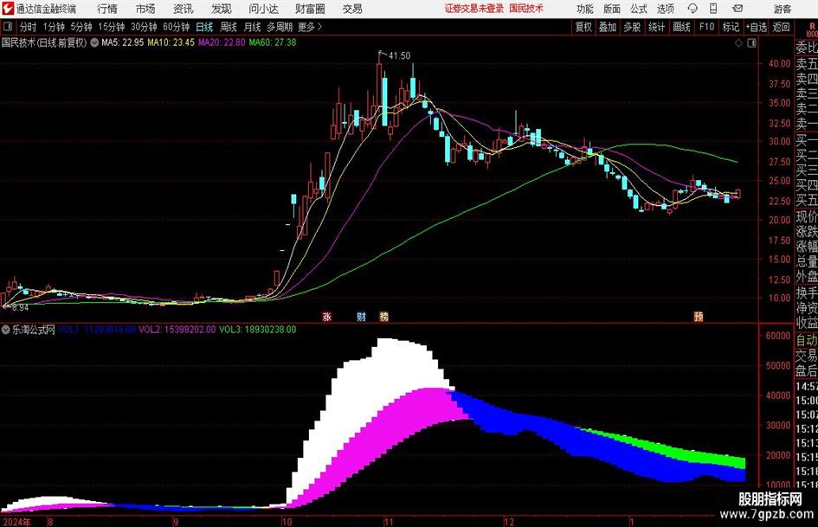Open the 发现 menu
Image resolution: width=818 pixels, height=527 pixels.
click(222, 9)
